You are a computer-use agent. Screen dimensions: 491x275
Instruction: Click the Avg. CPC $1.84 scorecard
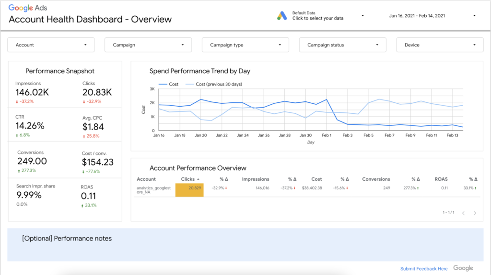point(93,127)
